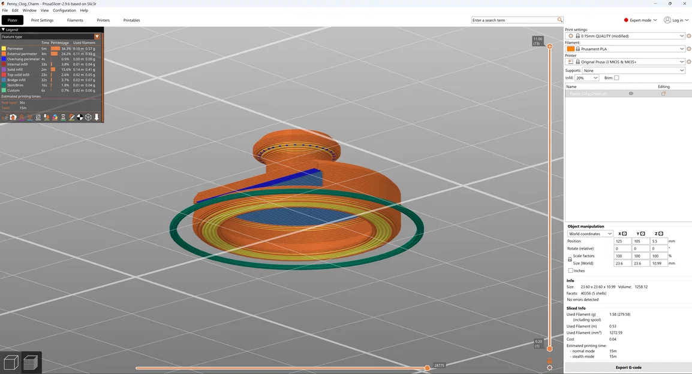Screen dimensions: 692x374
Task: Click the Log in button
Action: (676, 20)
